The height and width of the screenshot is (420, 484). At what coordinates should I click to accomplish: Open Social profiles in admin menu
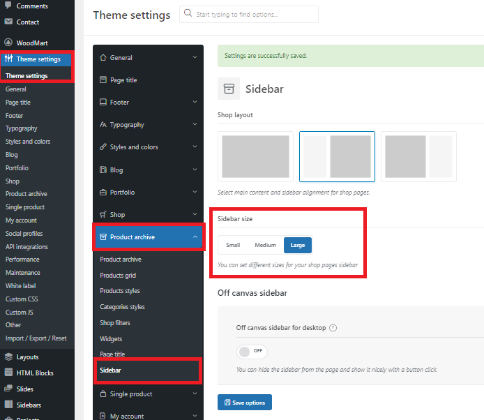coord(24,234)
